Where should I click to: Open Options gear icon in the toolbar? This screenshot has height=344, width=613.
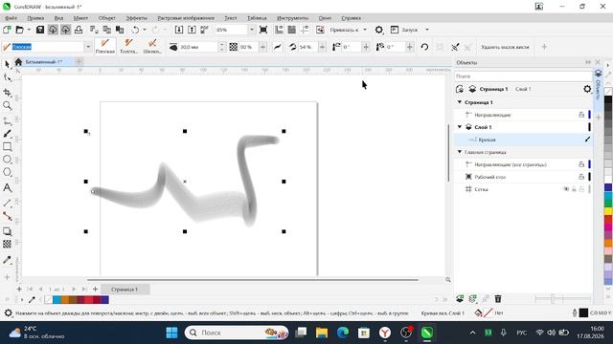379,30
